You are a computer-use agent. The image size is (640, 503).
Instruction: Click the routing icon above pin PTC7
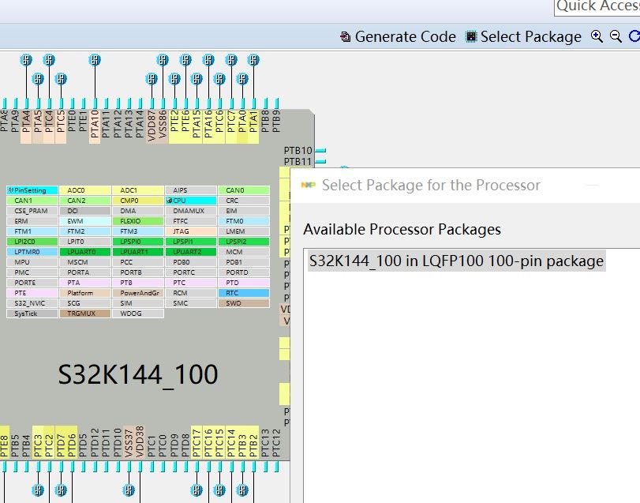click(x=231, y=60)
